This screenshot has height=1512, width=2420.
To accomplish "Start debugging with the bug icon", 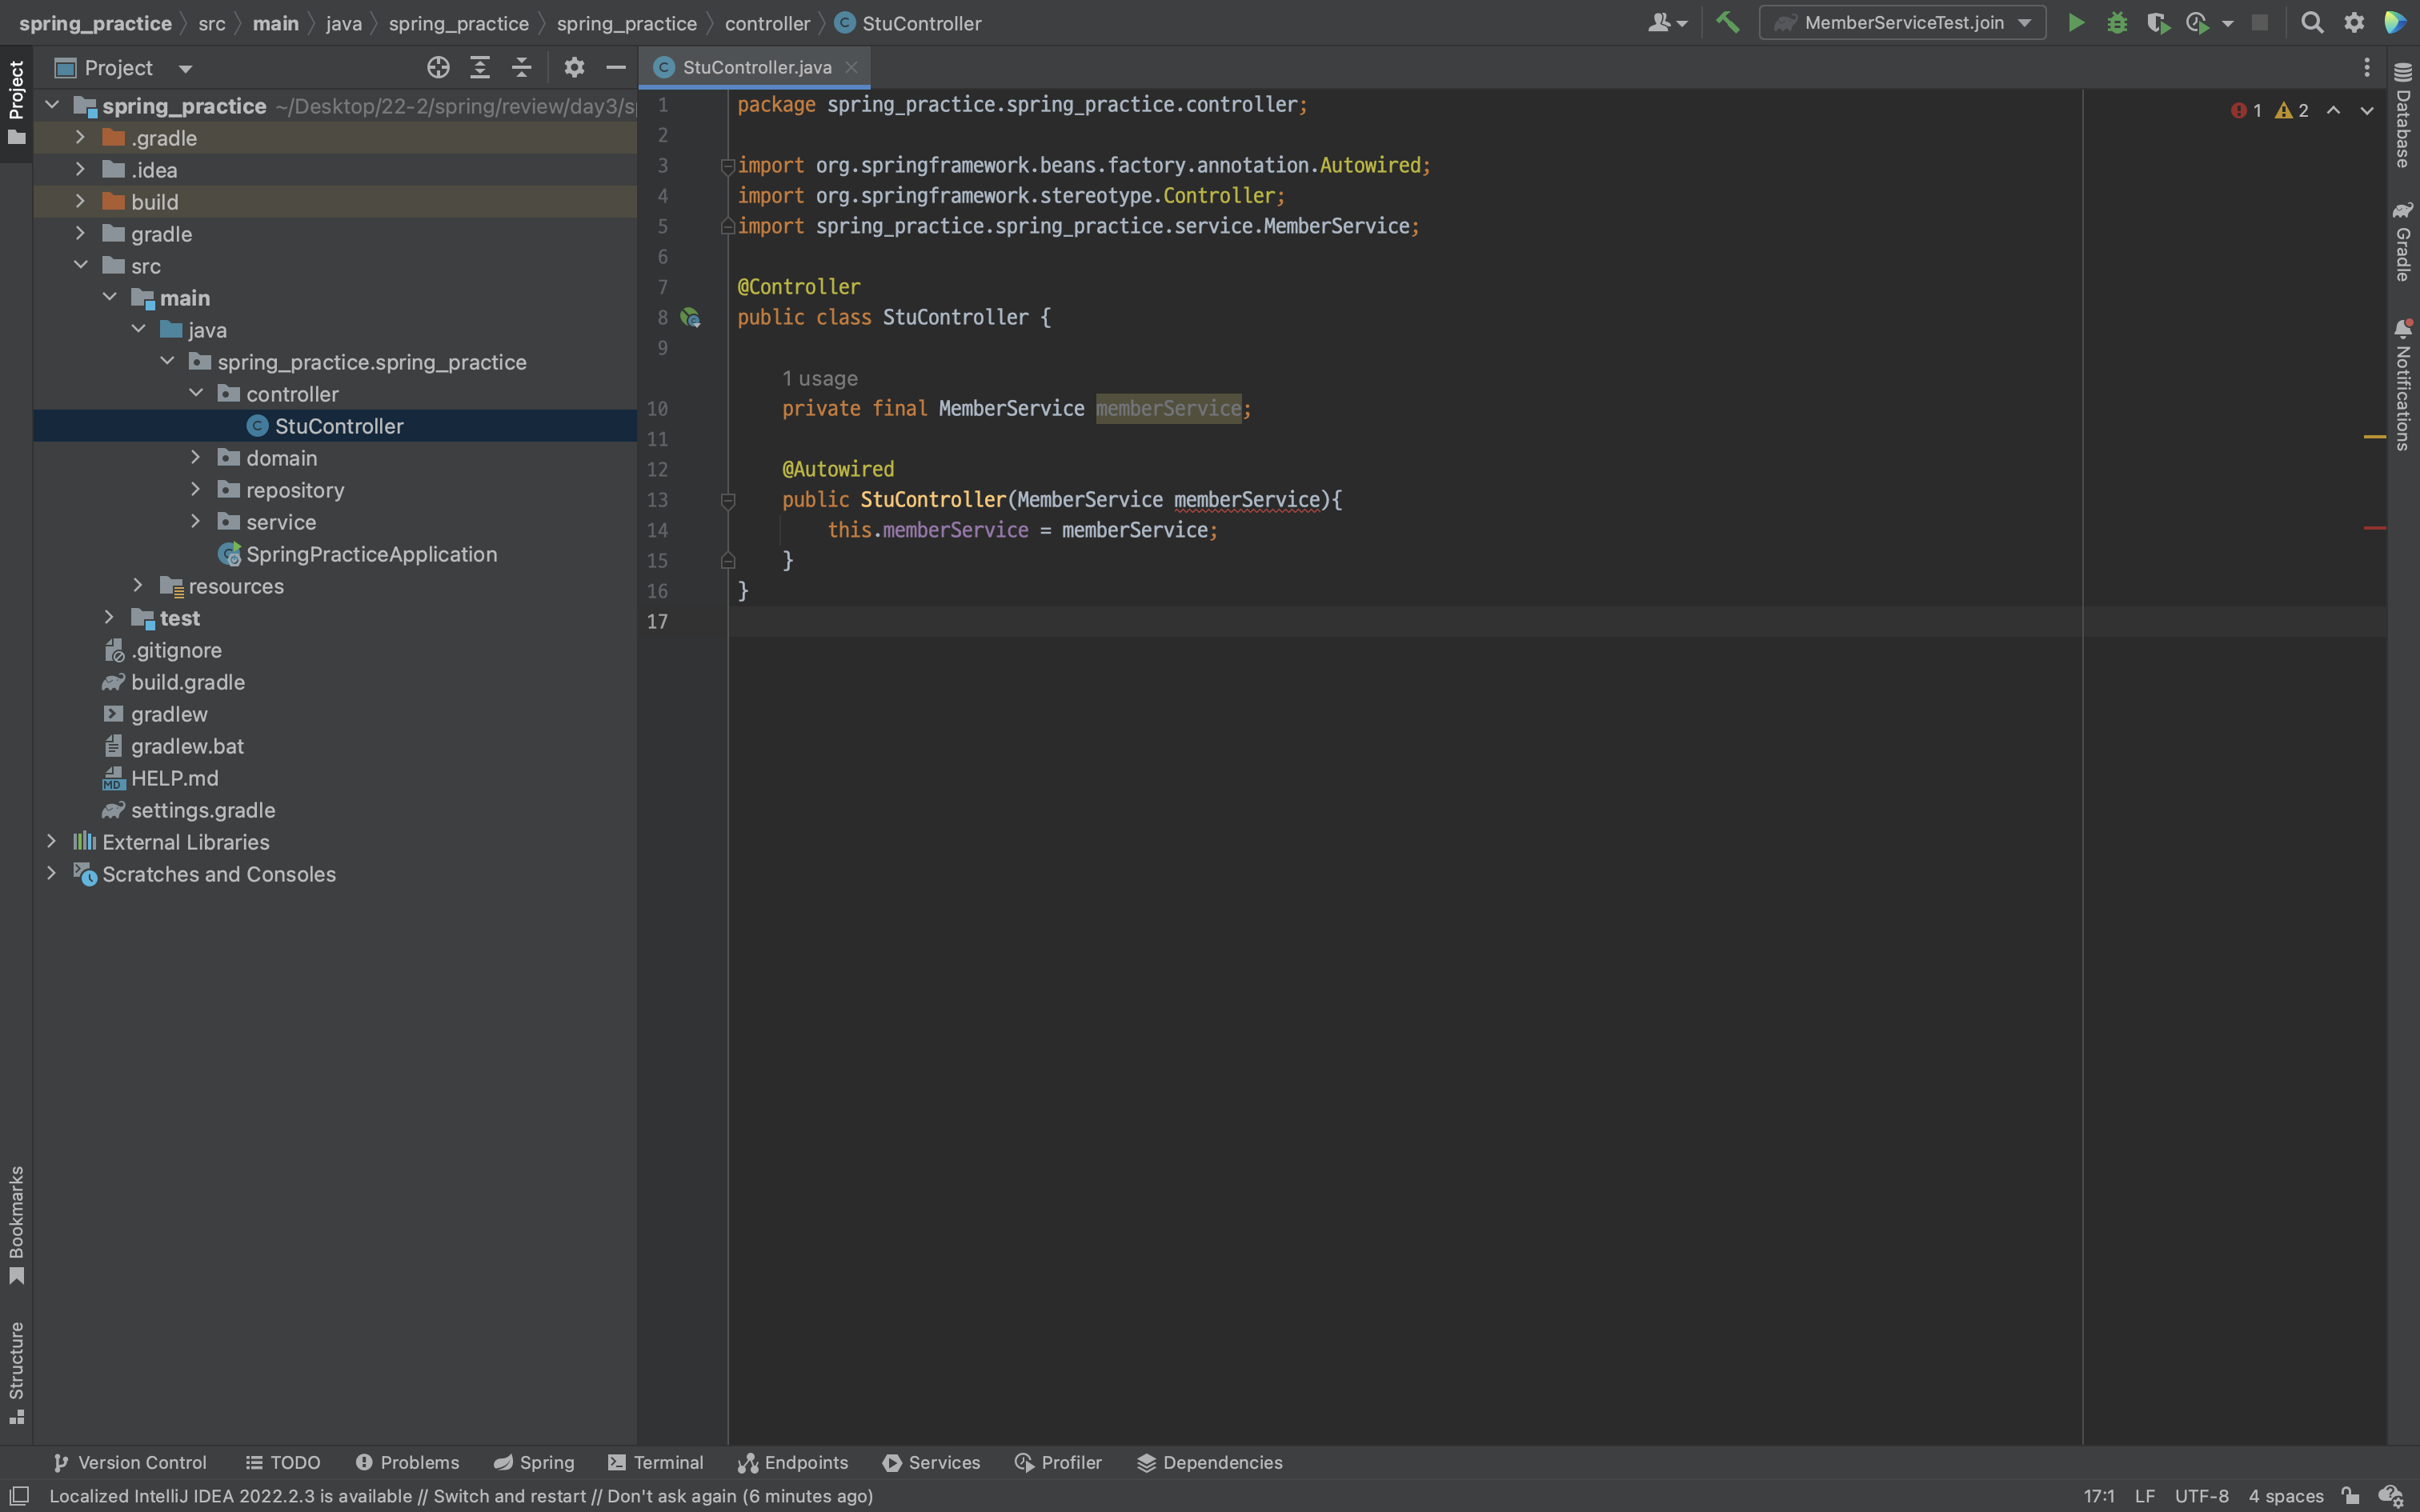I will click(x=2116, y=22).
